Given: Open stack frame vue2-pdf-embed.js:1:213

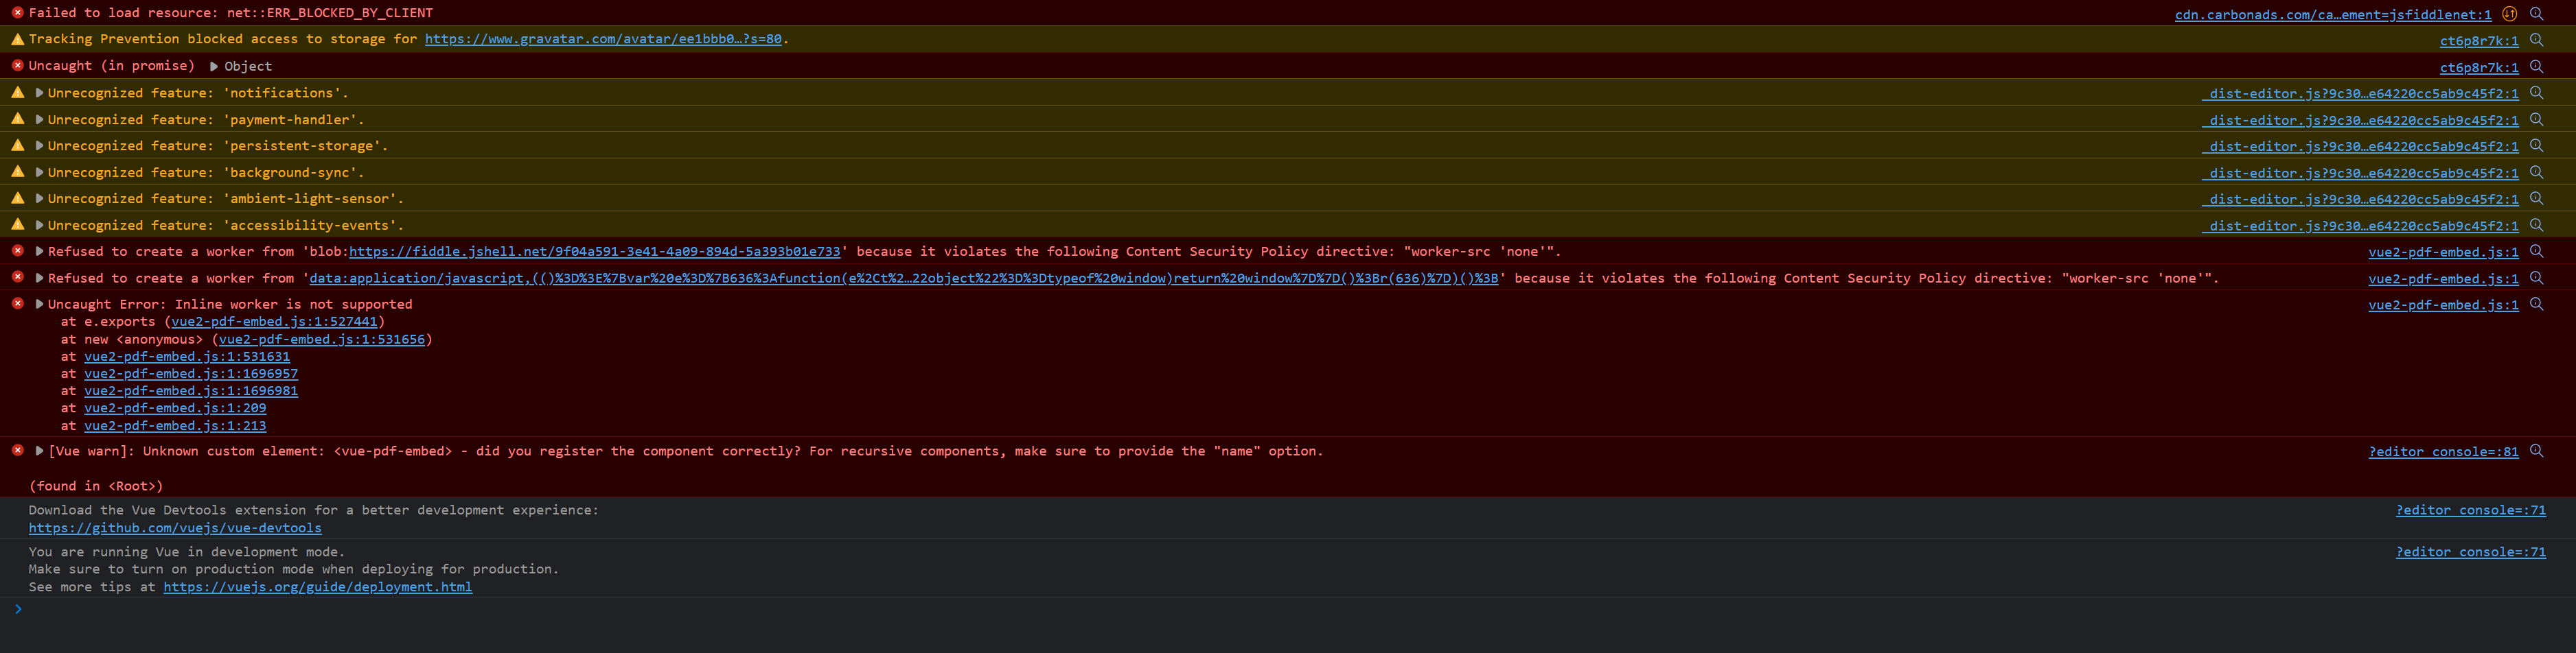Looking at the screenshot, I should pos(175,425).
